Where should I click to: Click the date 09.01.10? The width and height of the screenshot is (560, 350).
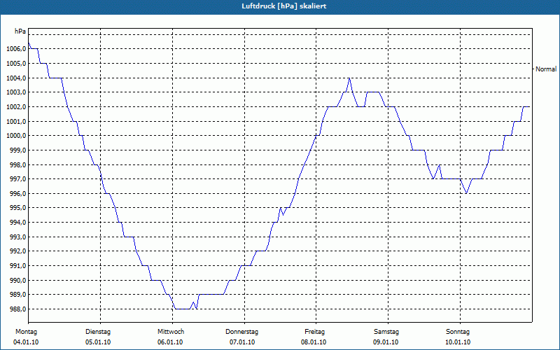coord(386,342)
